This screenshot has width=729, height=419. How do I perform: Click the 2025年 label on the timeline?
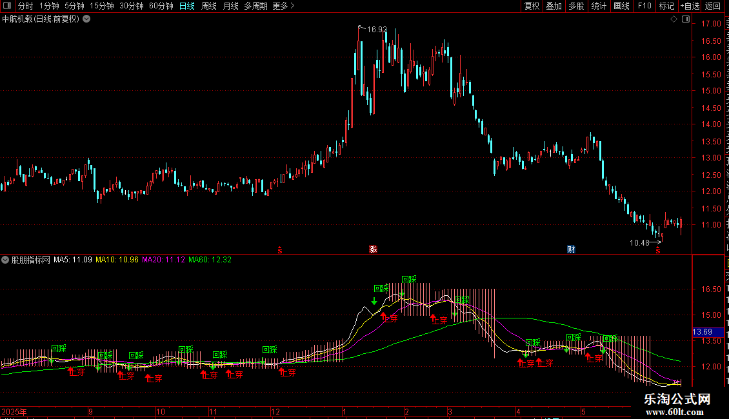click(x=14, y=411)
